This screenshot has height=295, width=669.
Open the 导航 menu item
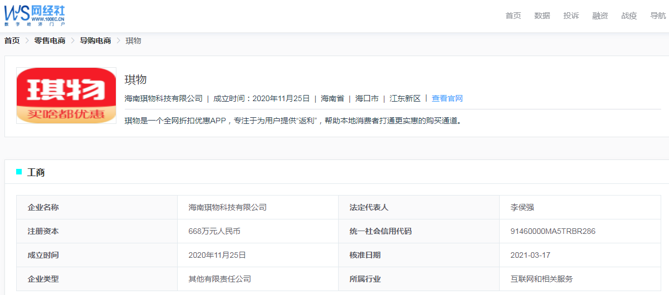click(658, 16)
